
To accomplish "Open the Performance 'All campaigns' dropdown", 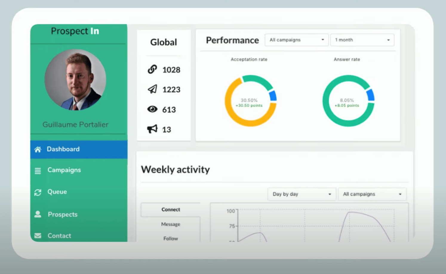I will point(296,40).
